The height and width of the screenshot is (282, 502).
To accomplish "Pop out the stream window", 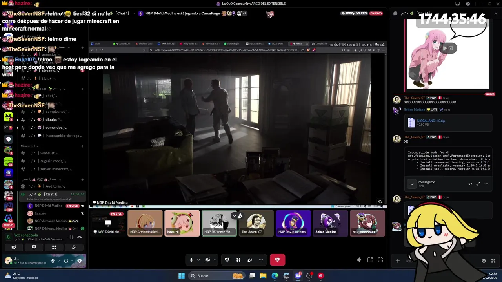I will pyautogui.click(x=370, y=260).
